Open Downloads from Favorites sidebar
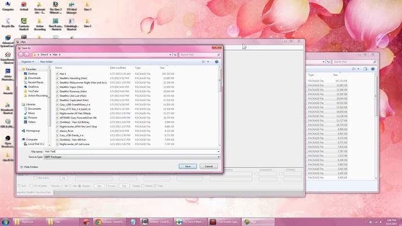Screen dimensions: 402x226 point(32,78)
